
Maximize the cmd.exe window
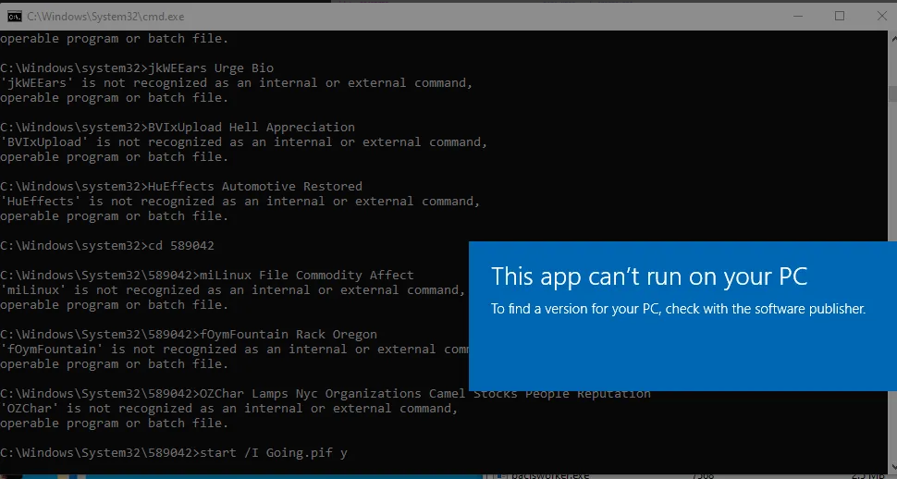point(840,16)
